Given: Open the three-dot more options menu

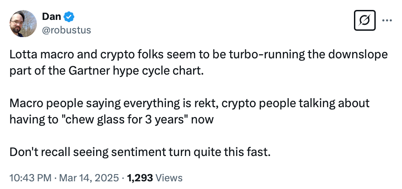Looking at the screenshot, I should coord(388,21).
